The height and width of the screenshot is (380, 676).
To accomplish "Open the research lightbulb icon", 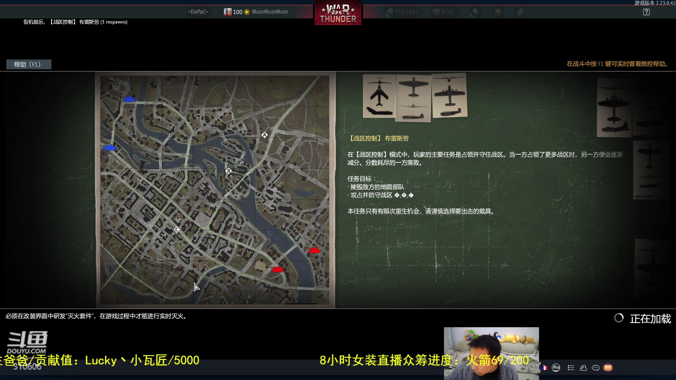I will point(475,12).
